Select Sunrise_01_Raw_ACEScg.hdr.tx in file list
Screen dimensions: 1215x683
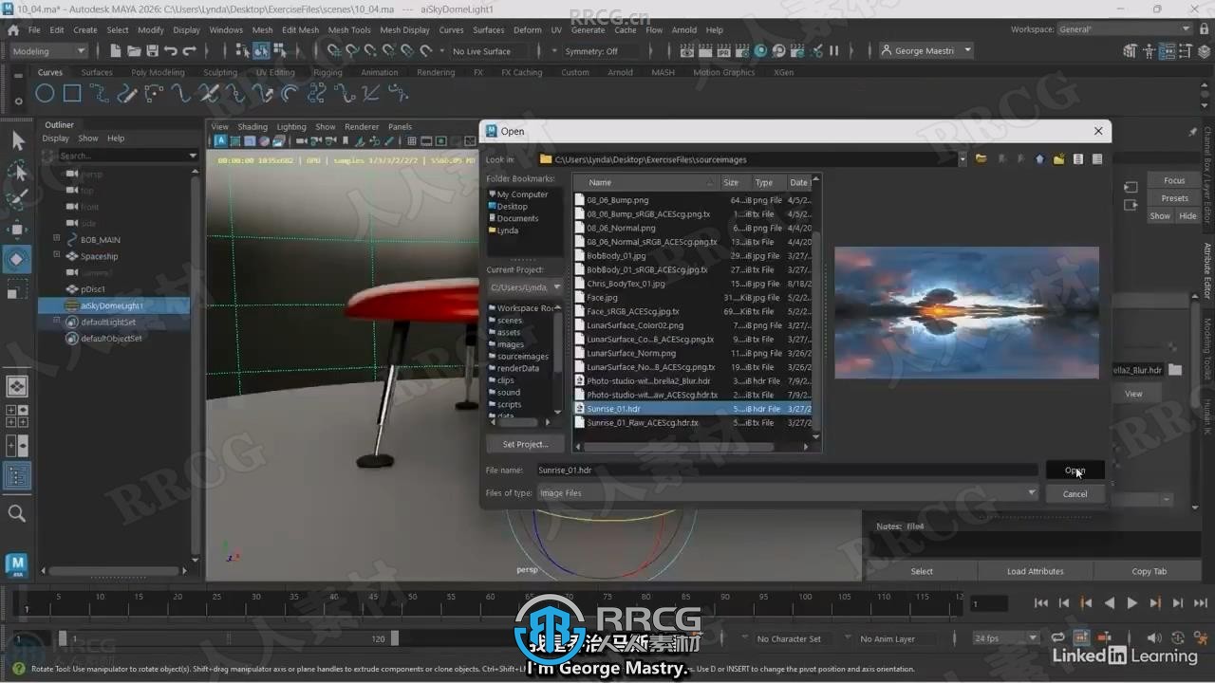642,422
